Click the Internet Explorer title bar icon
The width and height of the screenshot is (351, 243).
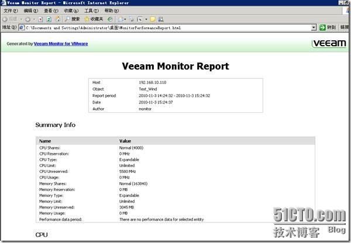3,3
